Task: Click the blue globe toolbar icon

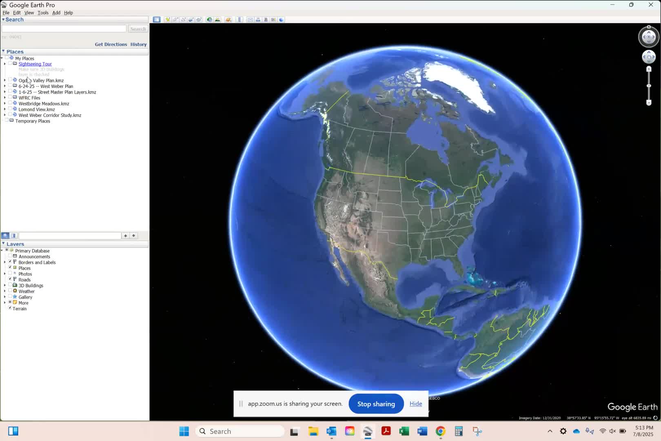Action: (281, 20)
